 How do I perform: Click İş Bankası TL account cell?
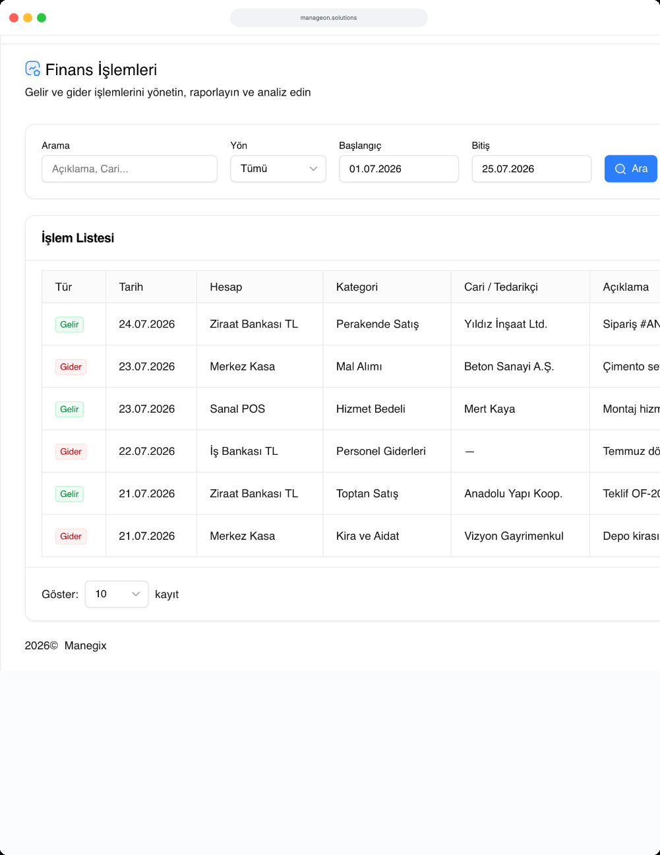pyautogui.click(x=260, y=451)
